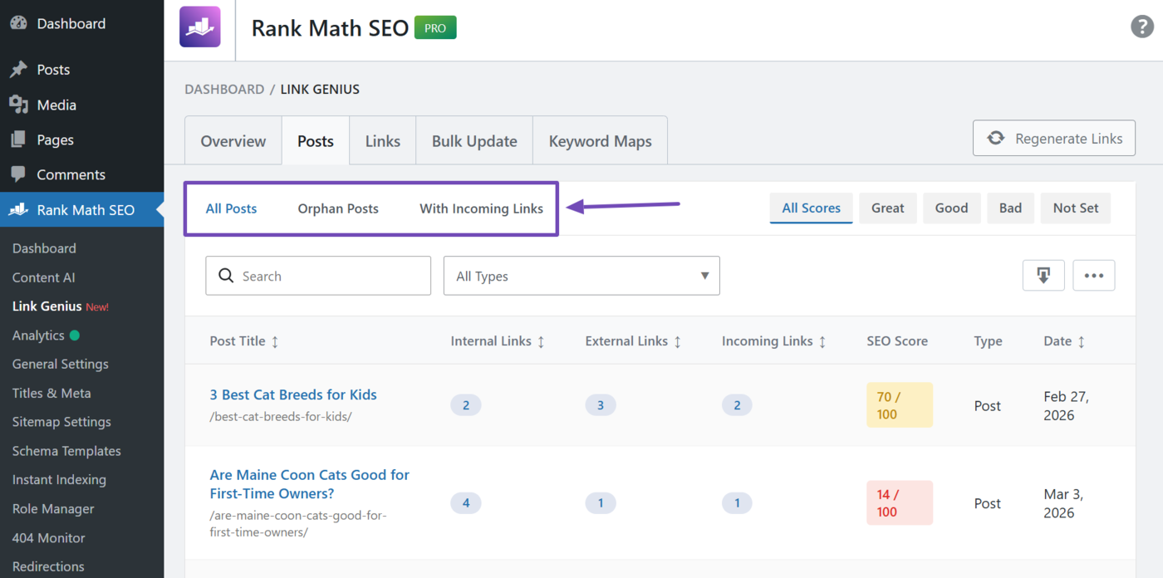Open General Settings submenu item
1163x578 pixels.
[x=60, y=364]
